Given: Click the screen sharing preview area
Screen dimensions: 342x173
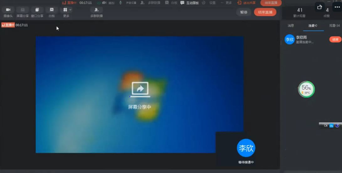Looking at the screenshot, I should point(139,95).
